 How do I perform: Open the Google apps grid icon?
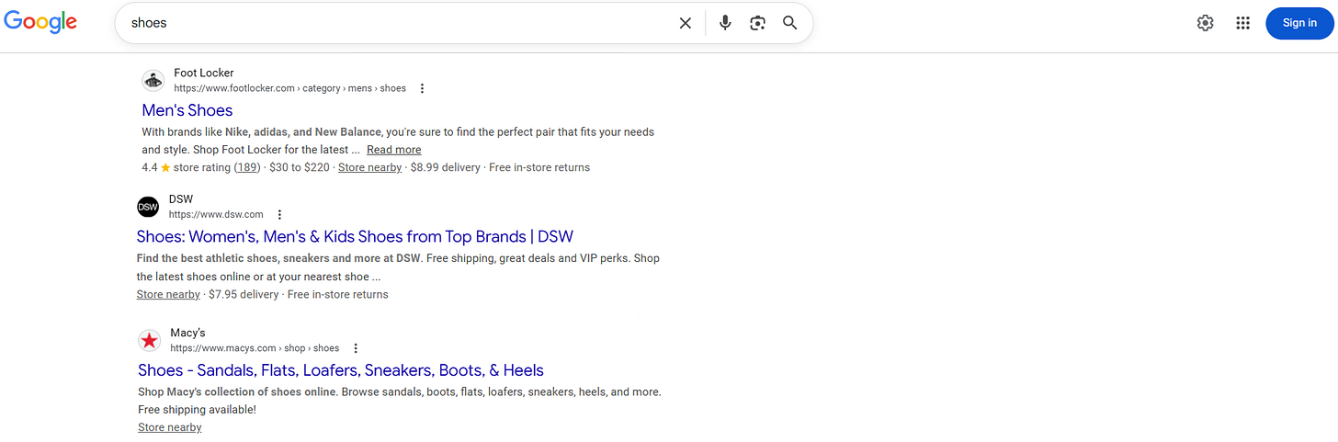point(1242,23)
